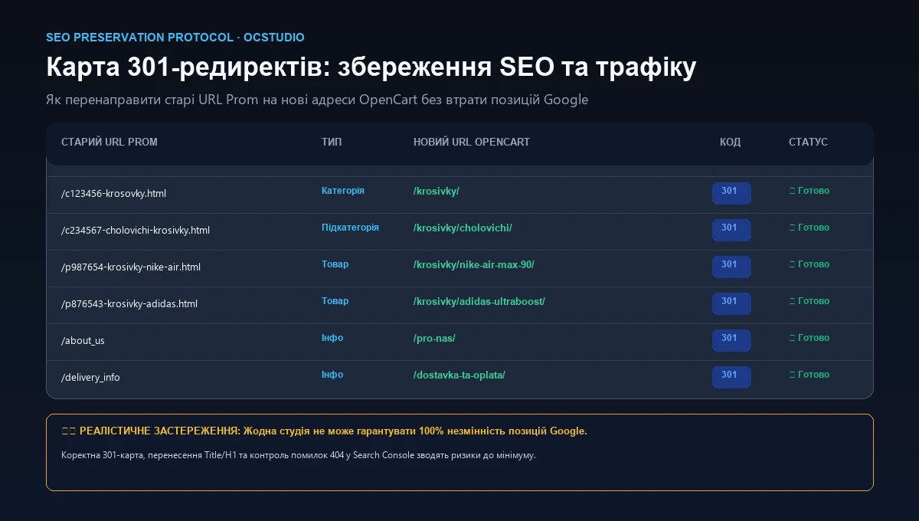The width and height of the screenshot is (919, 521).
Task: Click the 301 badge in the adidas-ultraboost row
Action: tap(731, 303)
